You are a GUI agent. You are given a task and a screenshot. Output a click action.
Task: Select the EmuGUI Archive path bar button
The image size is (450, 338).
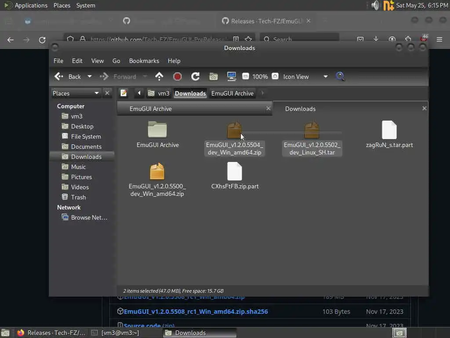232,93
